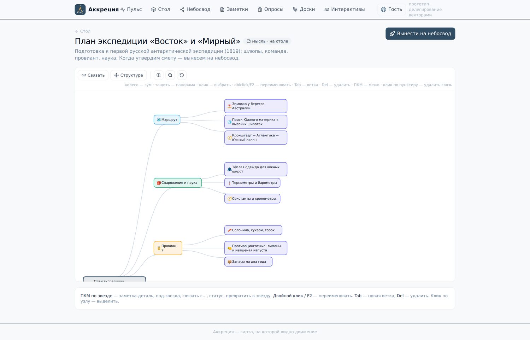The width and height of the screenshot is (530, 340).
Task: Select the Тёплая одежда для южных широт node
Action: (256, 169)
